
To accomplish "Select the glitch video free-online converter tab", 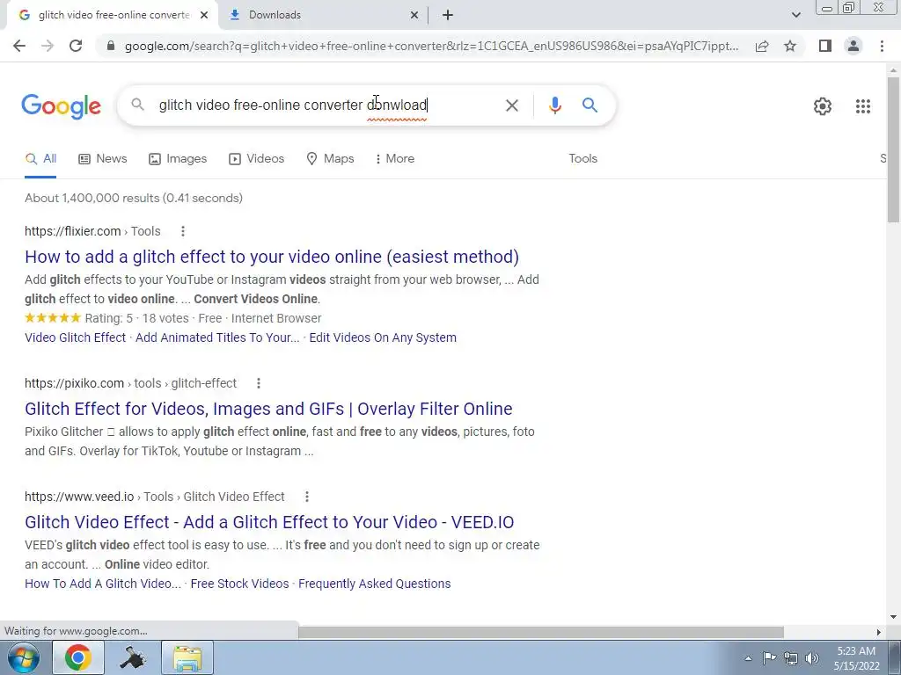I will pos(112,16).
